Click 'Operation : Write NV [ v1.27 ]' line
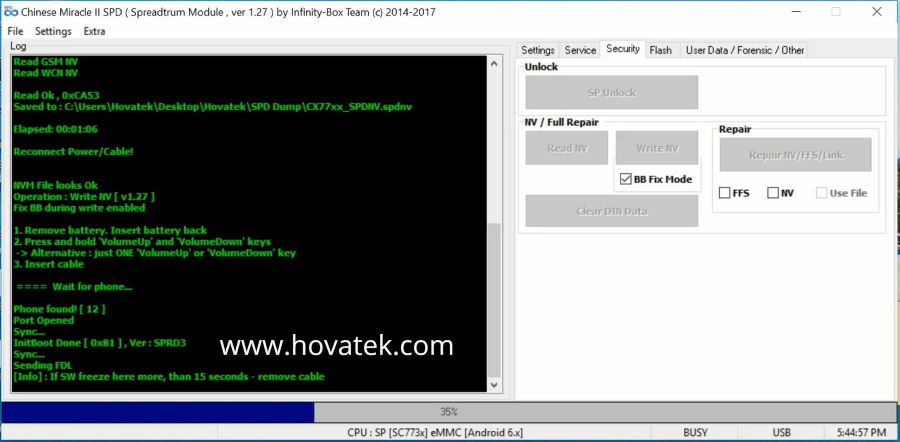 click(84, 196)
